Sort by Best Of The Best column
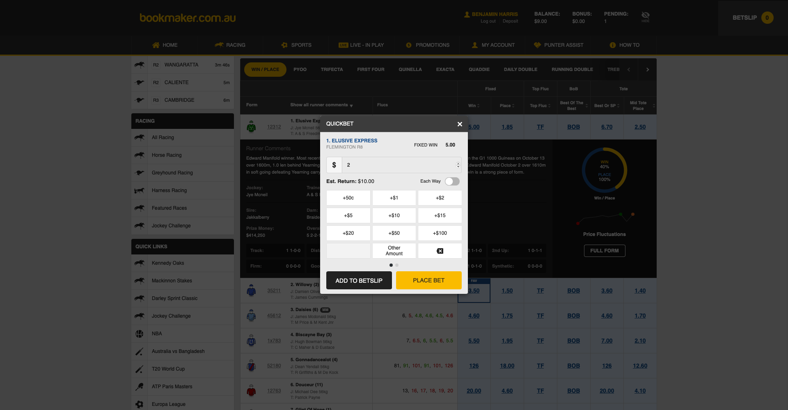Viewport: 788px width, 410px height. (x=573, y=105)
